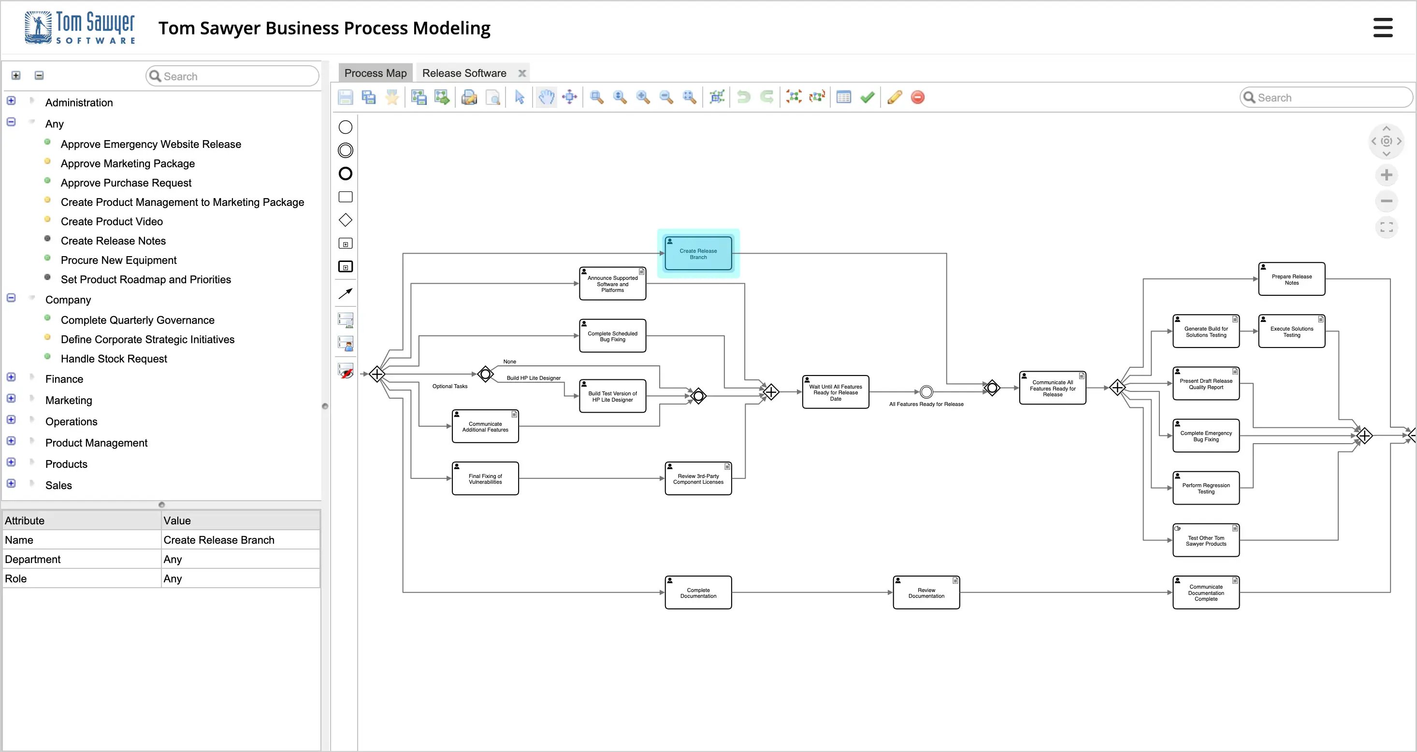Select Define Corporate Strategic Initiatives item
This screenshot has width=1417, height=752.
point(147,339)
